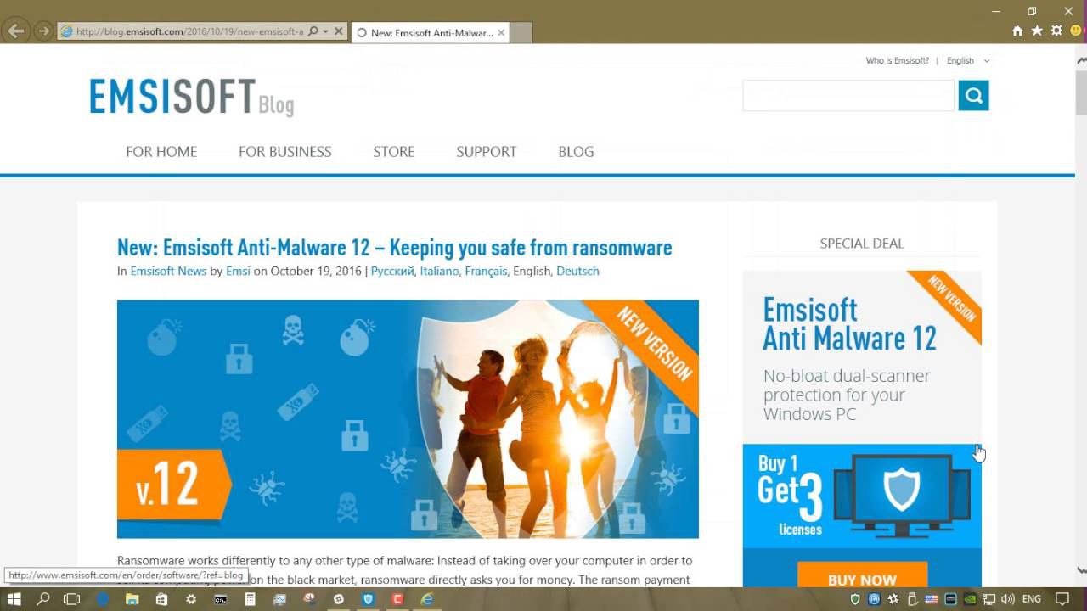Screen dimensions: 1087x611
Task: Click the smiley feedback icon
Action: 1076,31
